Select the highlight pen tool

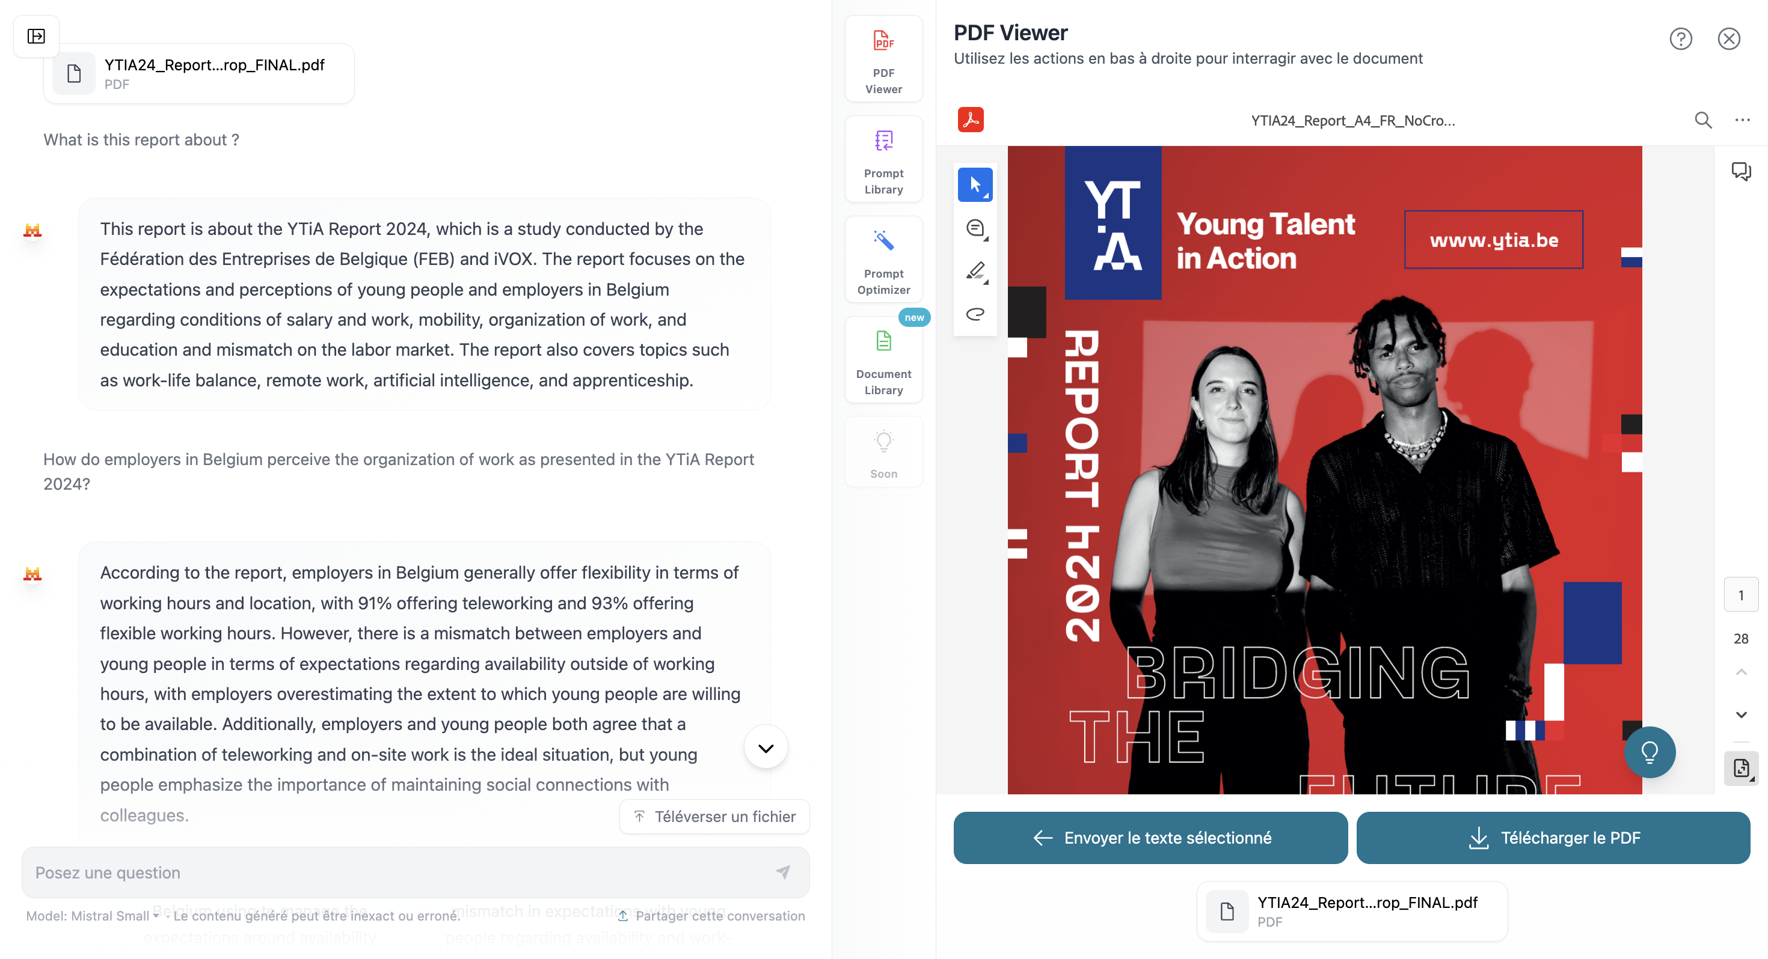pos(975,271)
